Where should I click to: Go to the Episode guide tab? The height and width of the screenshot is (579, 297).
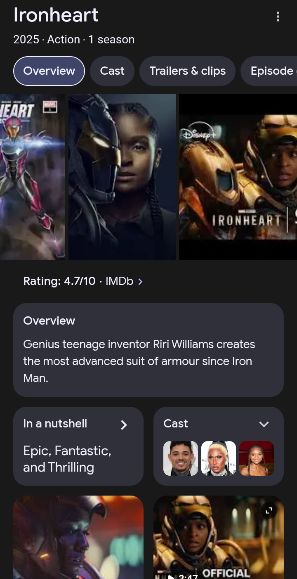[x=269, y=71]
